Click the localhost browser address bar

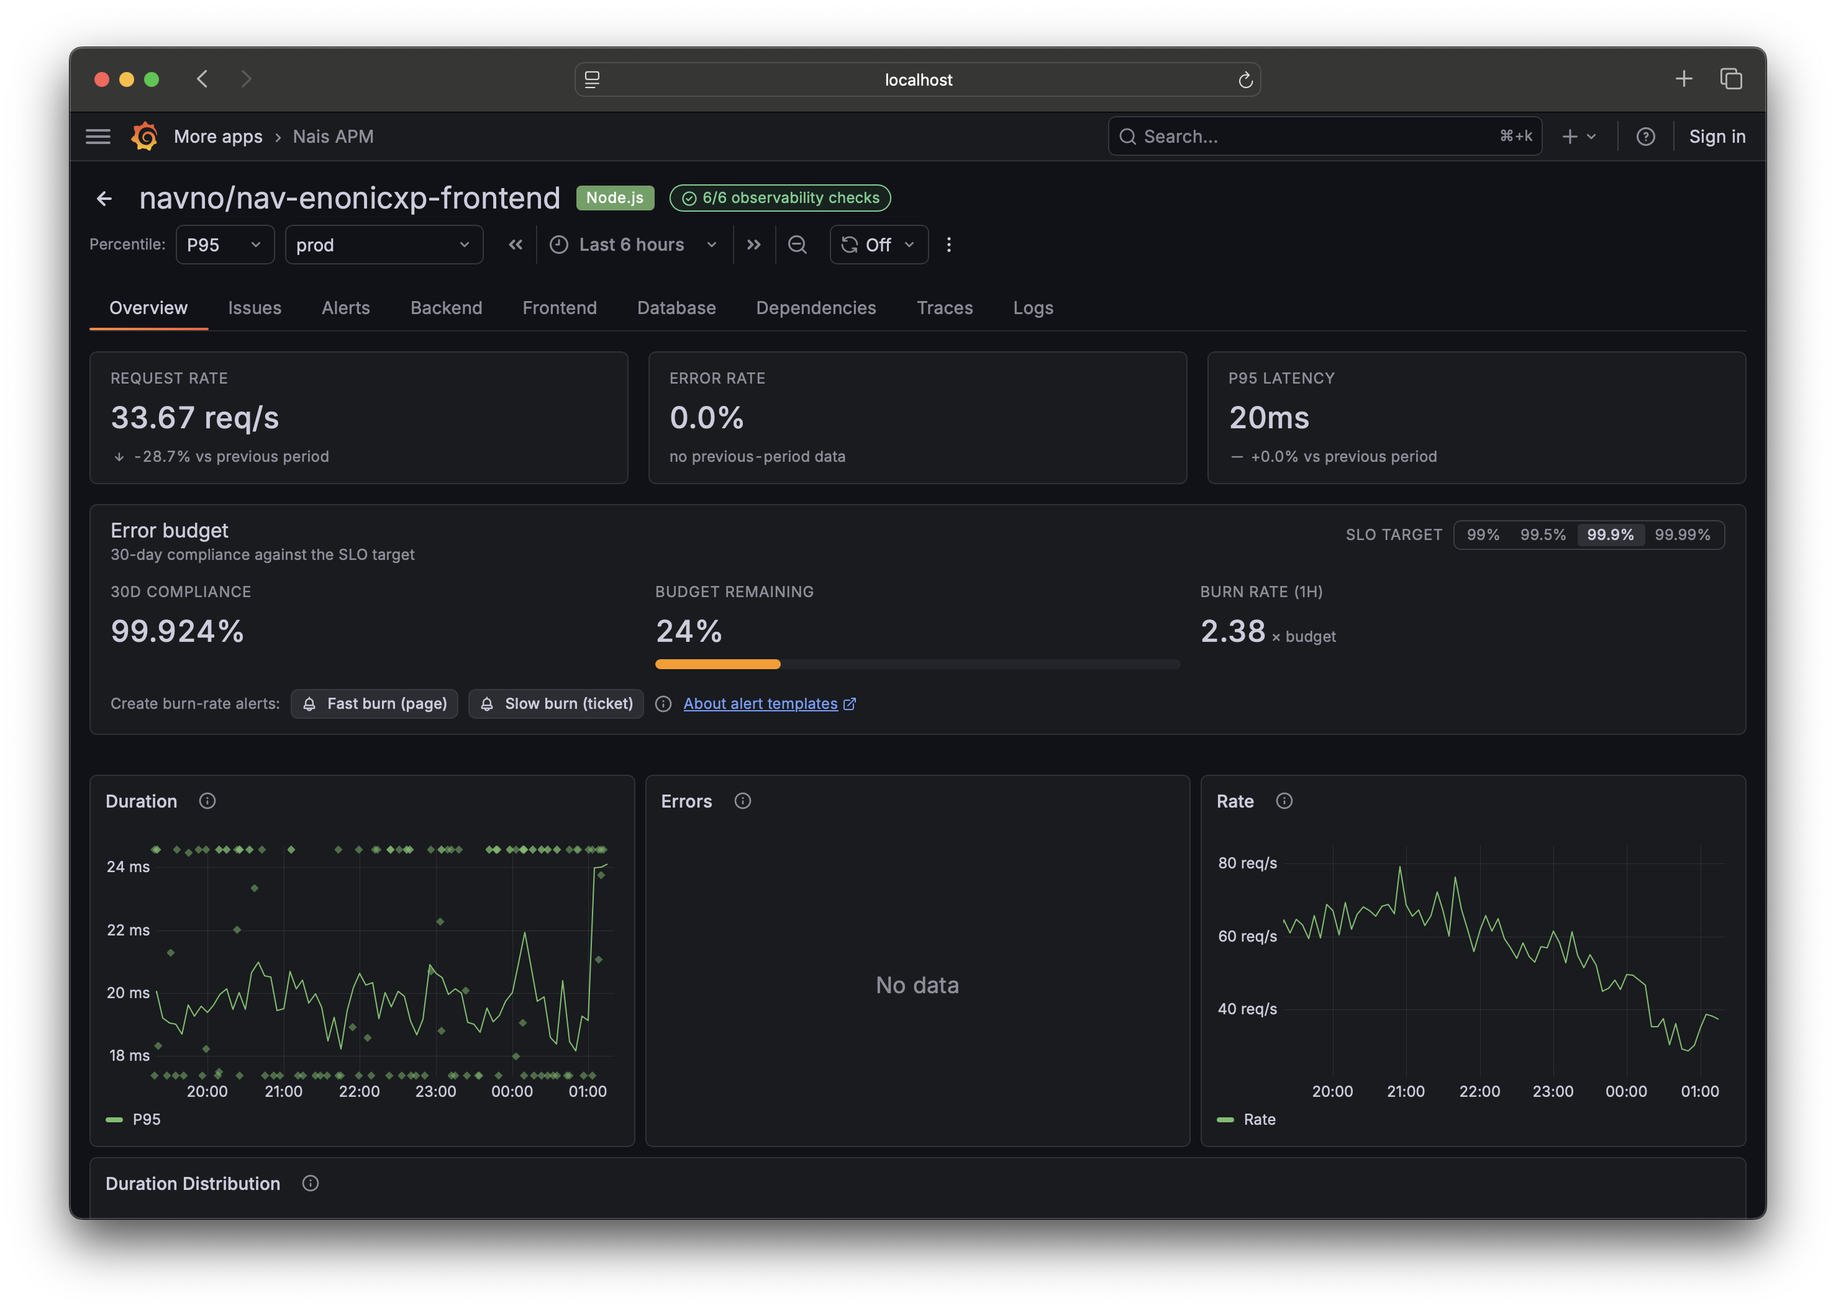click(x=917, y=79)
